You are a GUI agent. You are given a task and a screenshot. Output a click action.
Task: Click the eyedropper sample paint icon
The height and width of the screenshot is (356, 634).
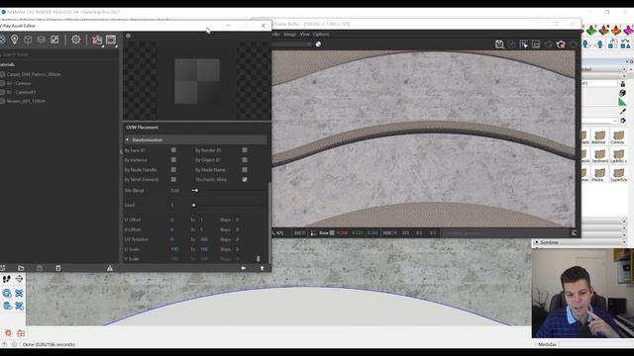623,111
